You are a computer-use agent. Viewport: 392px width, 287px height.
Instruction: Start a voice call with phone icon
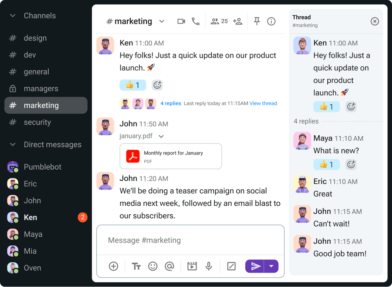pyautogui.click(x=196, y=22)
